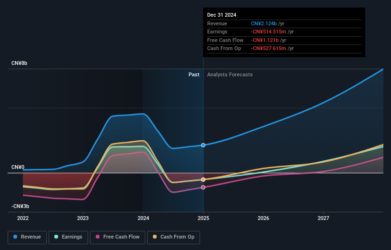Click the Revenue value CN¥2.124b in tooltip

tap(264, 23)
